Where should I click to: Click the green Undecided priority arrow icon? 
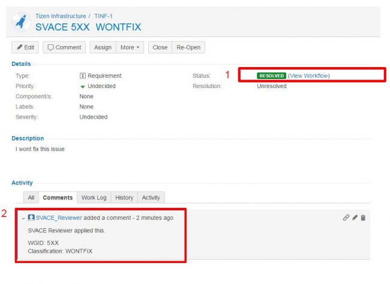tap(83, 86)
